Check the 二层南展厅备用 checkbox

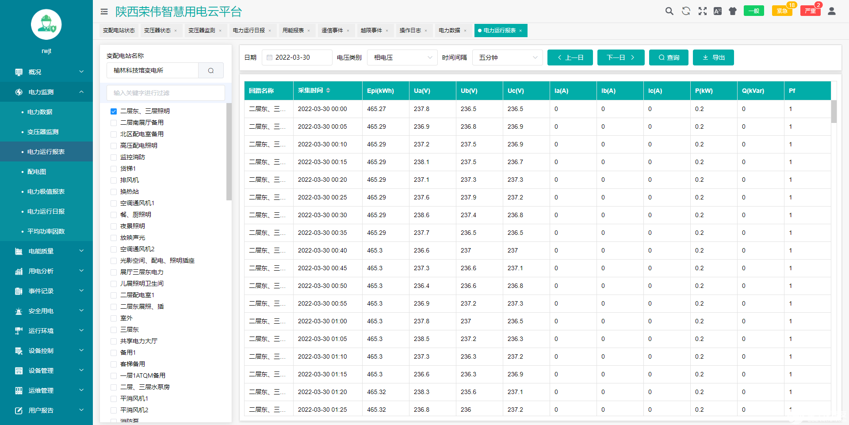pos(114,123)
